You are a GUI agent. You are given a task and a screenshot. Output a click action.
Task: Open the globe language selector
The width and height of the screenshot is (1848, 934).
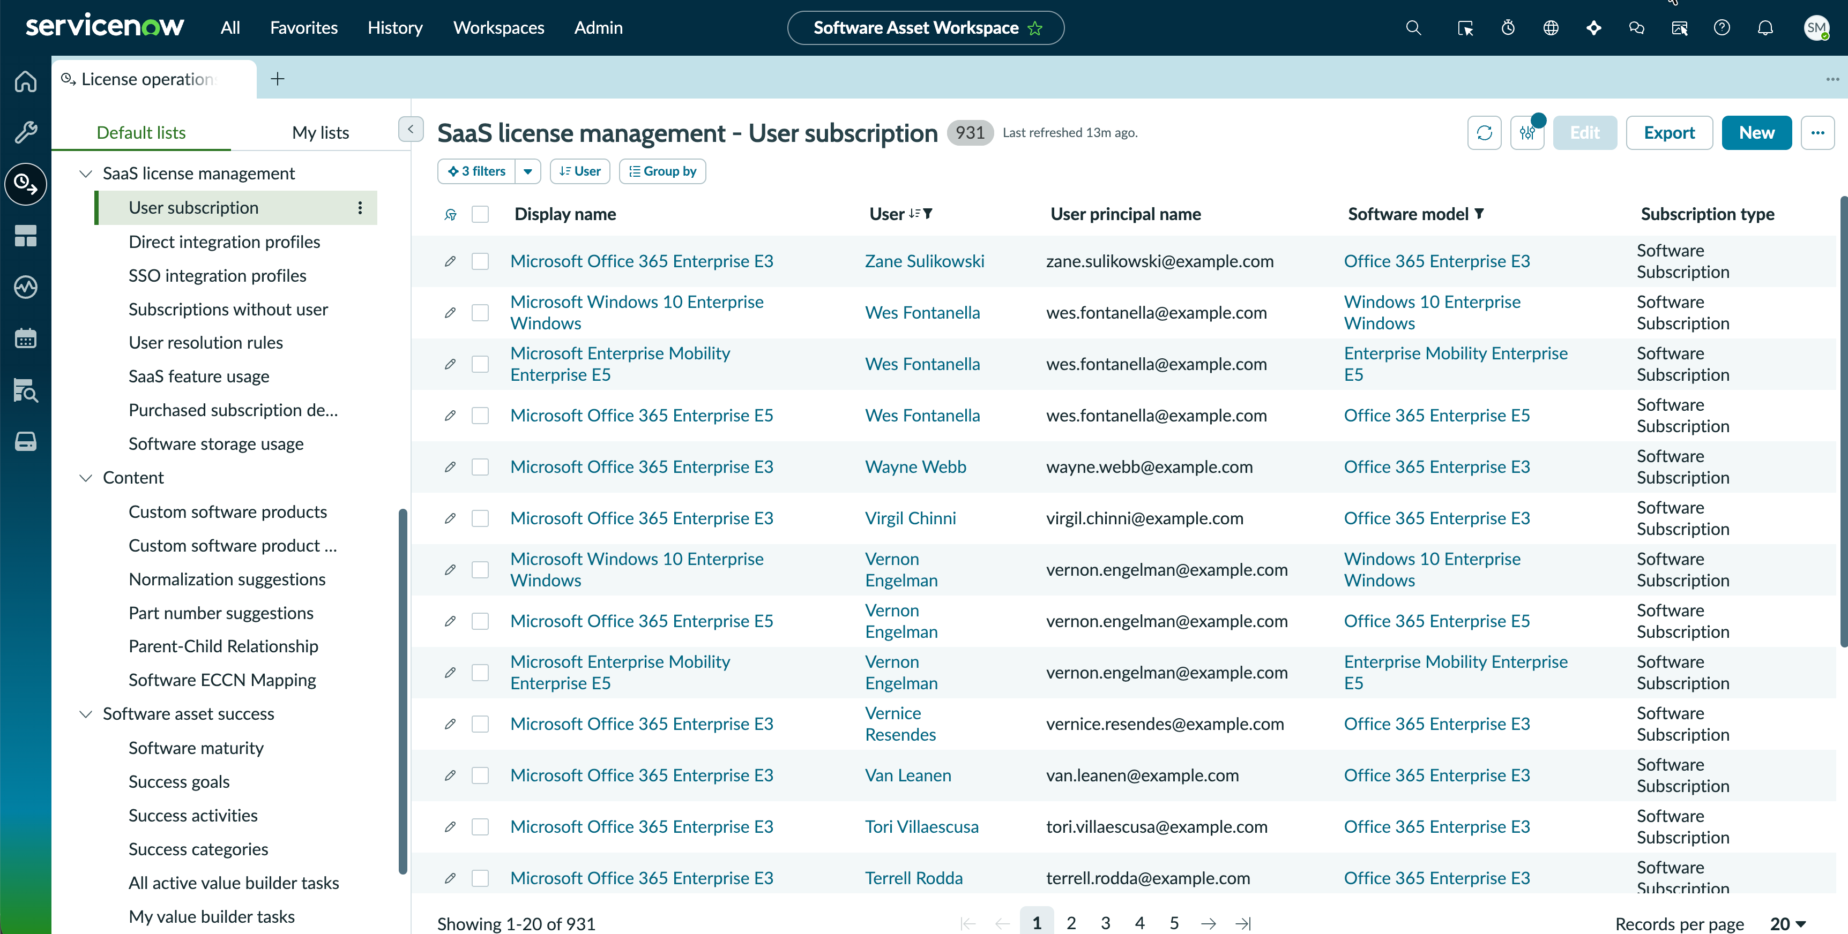(1551, 28)
